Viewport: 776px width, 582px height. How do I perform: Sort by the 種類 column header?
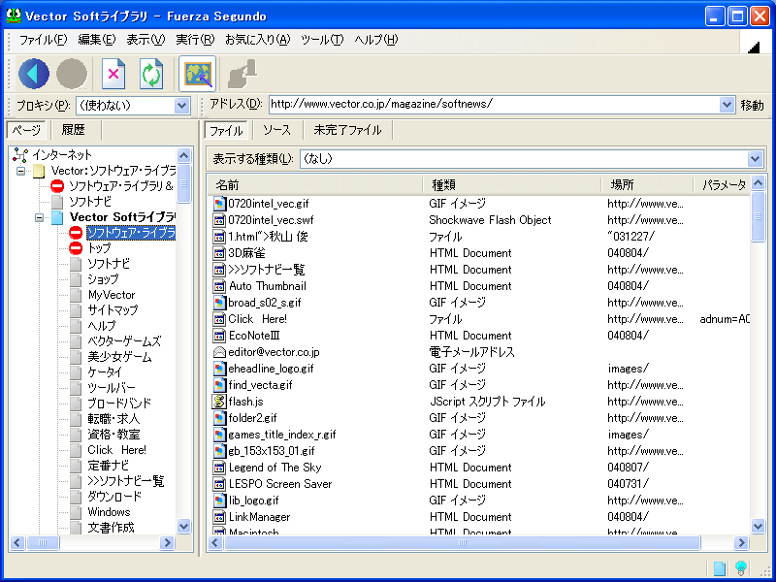pyautogui.click(x=512, y=185)
